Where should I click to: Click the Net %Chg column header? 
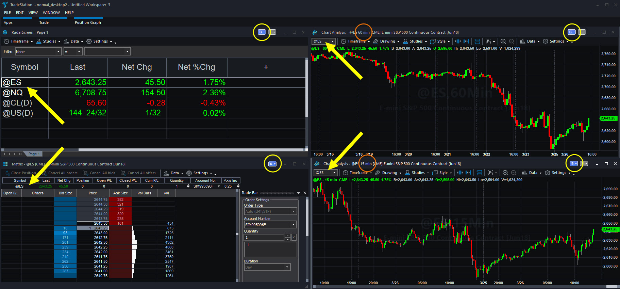[x=197, y=67]
